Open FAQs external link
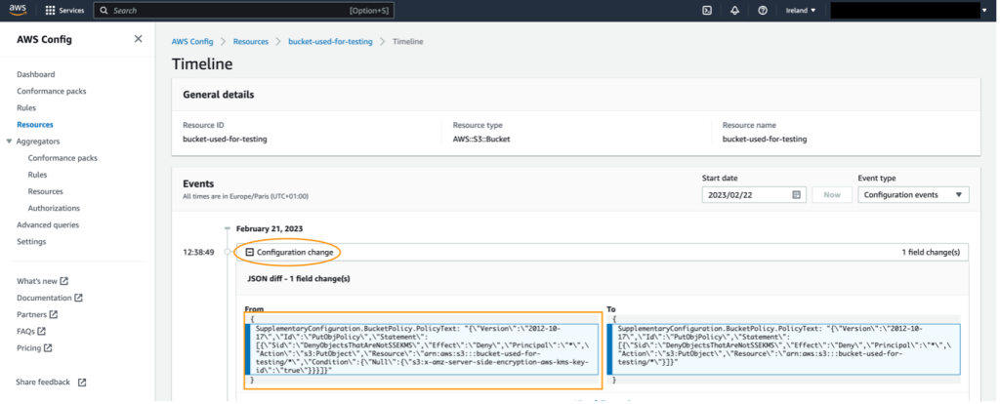The height and width of the screenshot is (404, 1000). tap(30, 332)
